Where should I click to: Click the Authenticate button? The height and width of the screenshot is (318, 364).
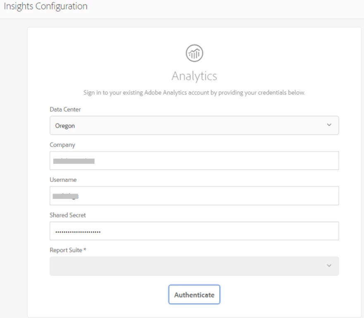pos(194,294)
